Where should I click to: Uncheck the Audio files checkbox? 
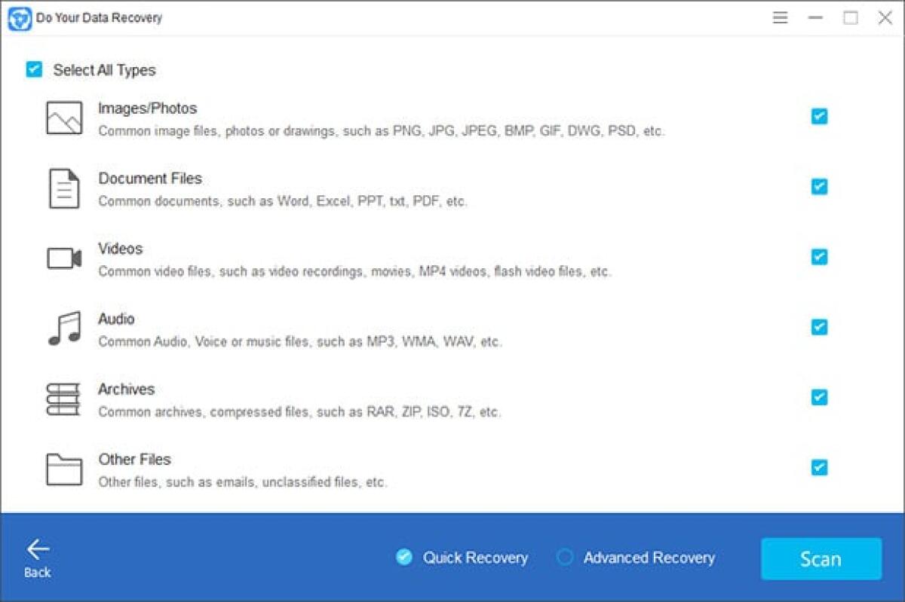(x=819, y=327)
